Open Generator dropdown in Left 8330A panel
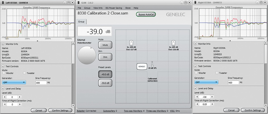Image resolution: width=268 pixels, height=114 pixels. (x=14, y=82)
